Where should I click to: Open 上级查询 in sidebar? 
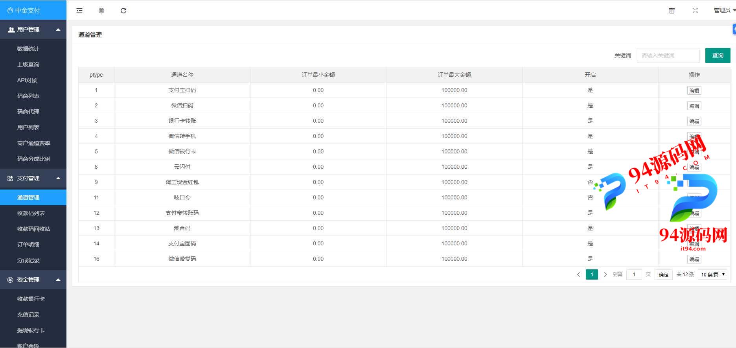click(28, 64)
